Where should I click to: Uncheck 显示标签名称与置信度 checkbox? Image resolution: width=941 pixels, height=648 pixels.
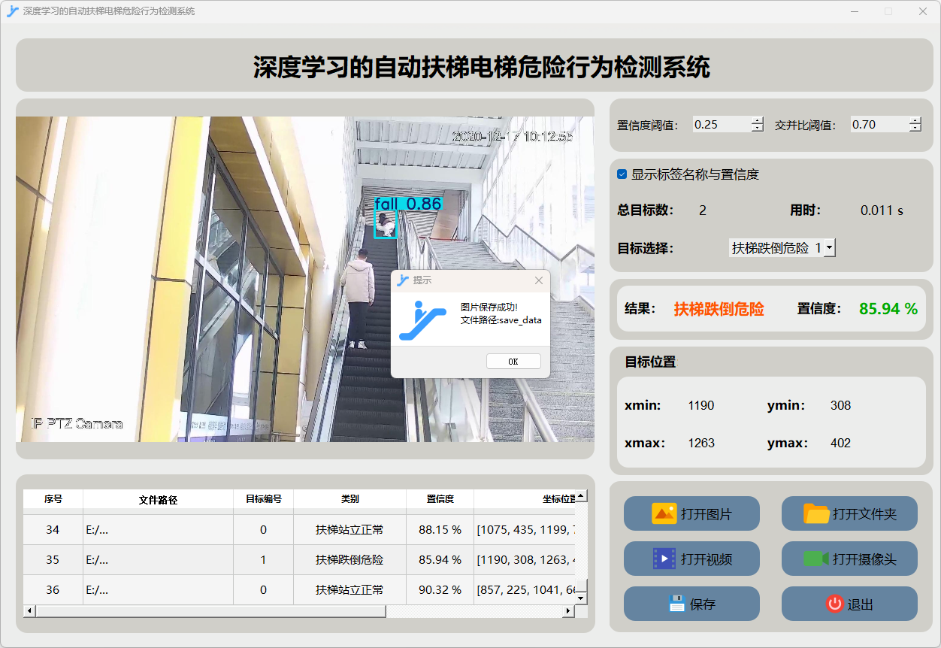pos(622,174)
